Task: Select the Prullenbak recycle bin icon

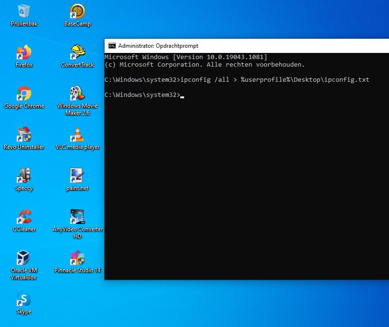Action: tap(24, 11)
